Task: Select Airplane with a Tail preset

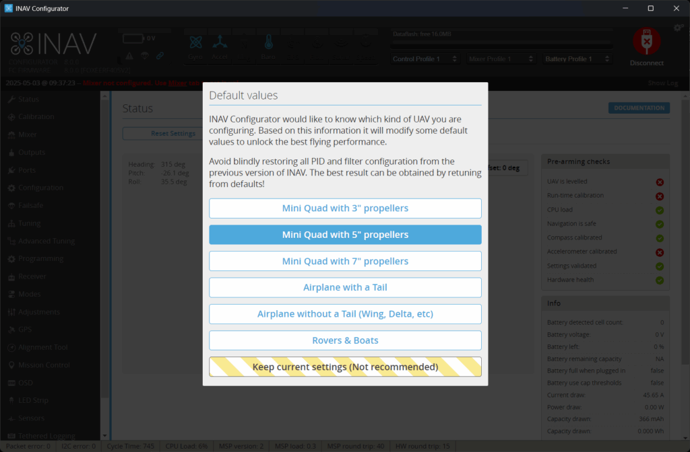Action: pos(345,287)
